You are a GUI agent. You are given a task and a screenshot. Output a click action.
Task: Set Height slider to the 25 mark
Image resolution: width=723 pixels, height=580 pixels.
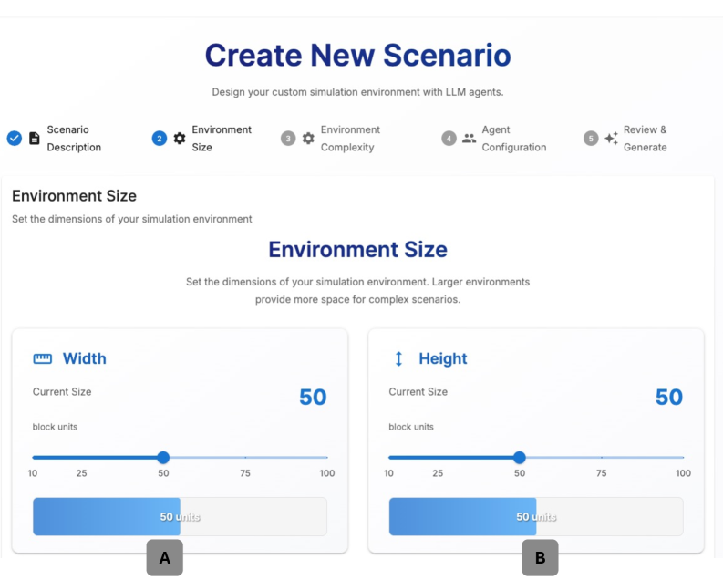tap(438, 458)
